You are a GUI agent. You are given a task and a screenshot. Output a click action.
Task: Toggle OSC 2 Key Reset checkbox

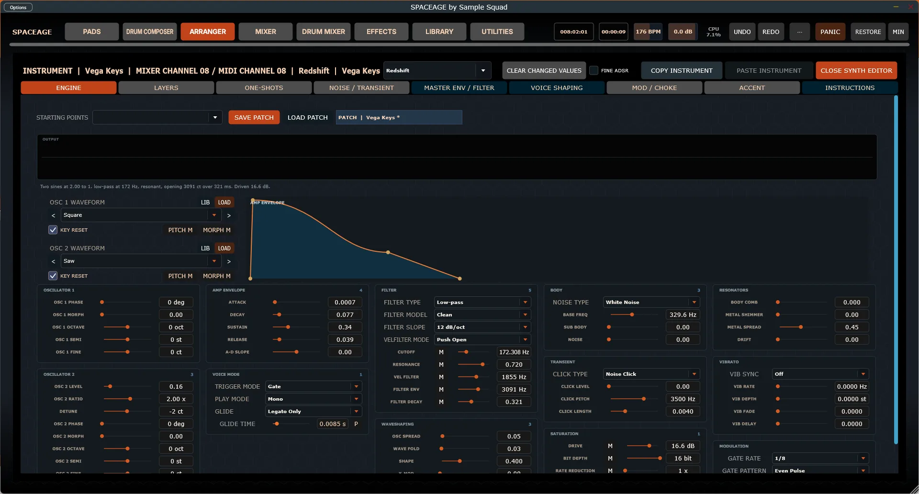click(x=53, y=276)
